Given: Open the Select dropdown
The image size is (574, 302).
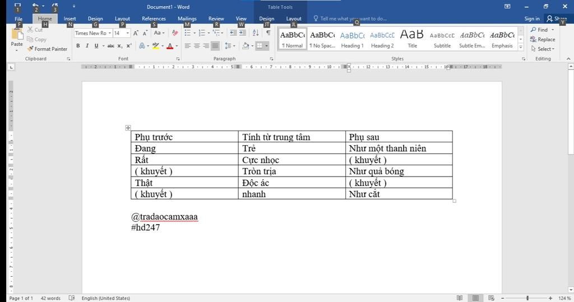Looking at the screenshot, I should (x=543, y=49).
